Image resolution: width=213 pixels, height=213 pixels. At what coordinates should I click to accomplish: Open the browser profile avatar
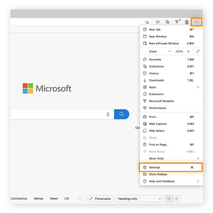186,22
